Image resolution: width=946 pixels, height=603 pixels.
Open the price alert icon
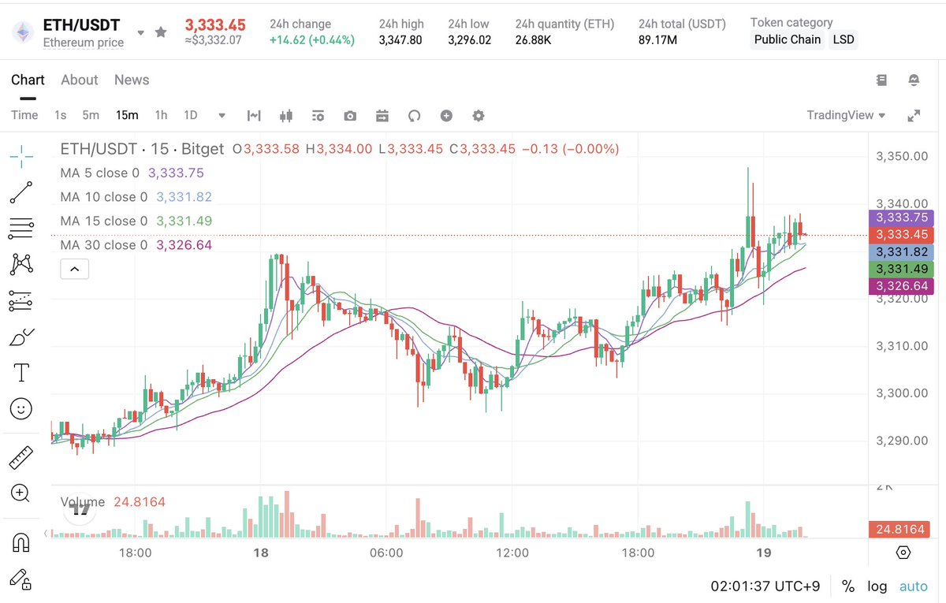[913, 80]
